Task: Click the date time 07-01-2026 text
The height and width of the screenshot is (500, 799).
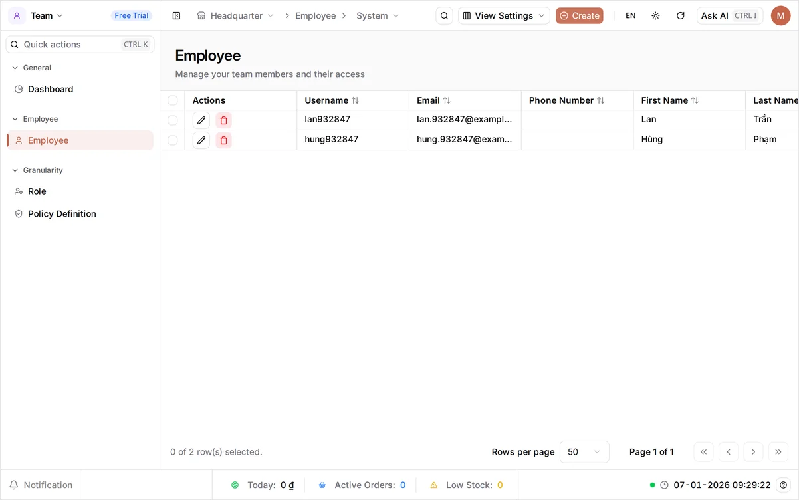Action: tap(723, 485)
